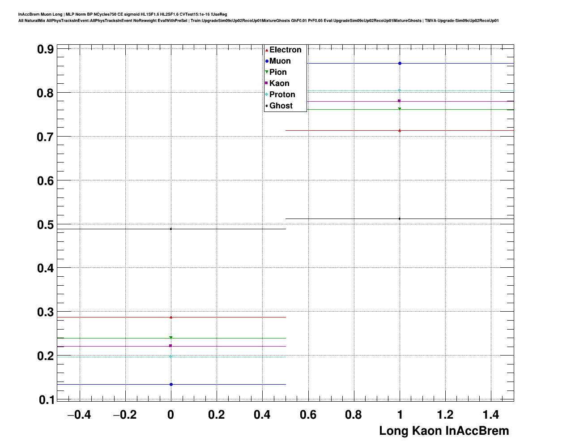Screen dimensions: 571x446
Task: Click the y-axis label 0.2
Action: (45, 356)
